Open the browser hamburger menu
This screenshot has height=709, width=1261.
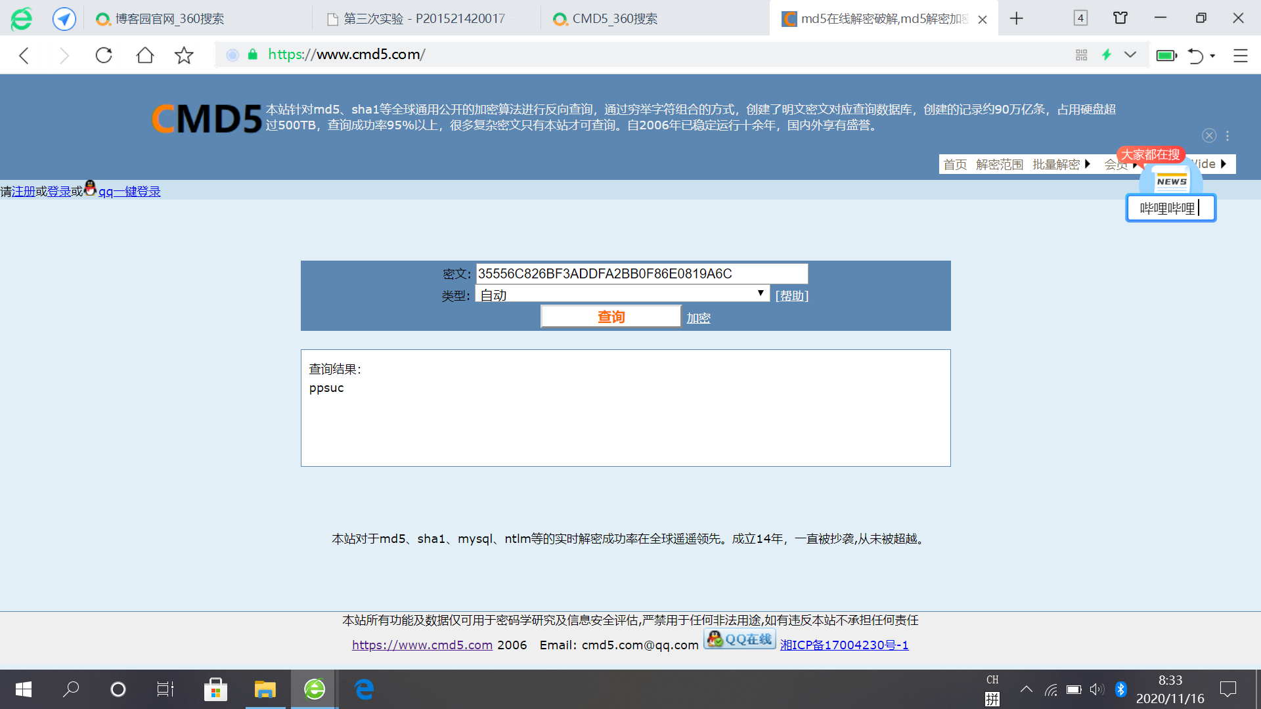point(1240,56)
